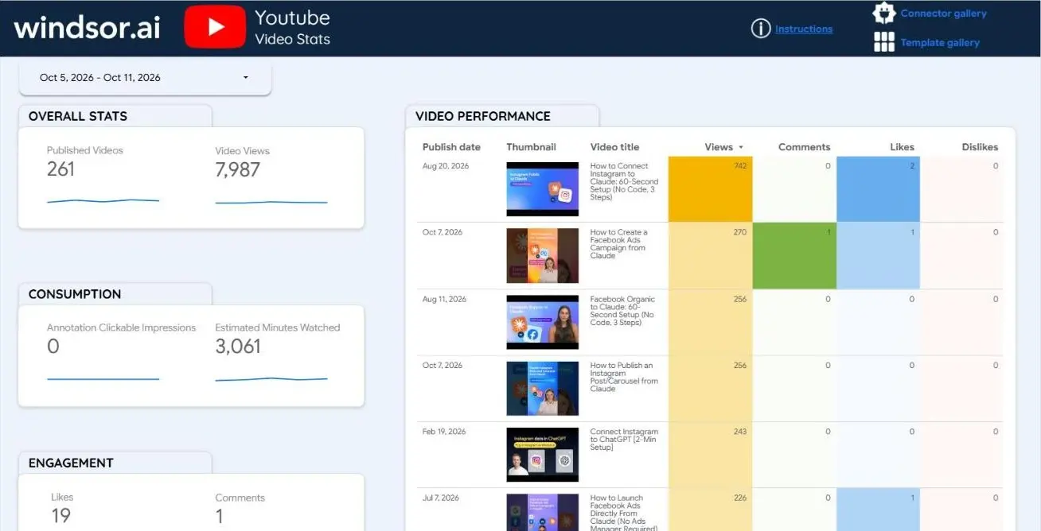This screenshot has height=531, width=1041.
Task: Click the 243 views cell
Action: [x=710, y=455]
